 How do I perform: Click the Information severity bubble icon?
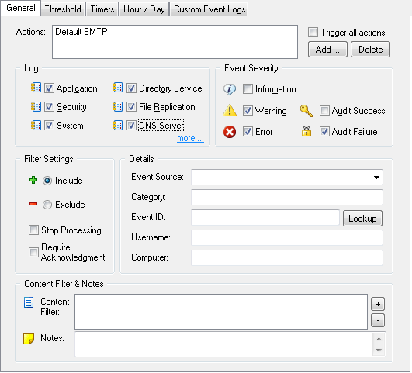tap(230, 89)
